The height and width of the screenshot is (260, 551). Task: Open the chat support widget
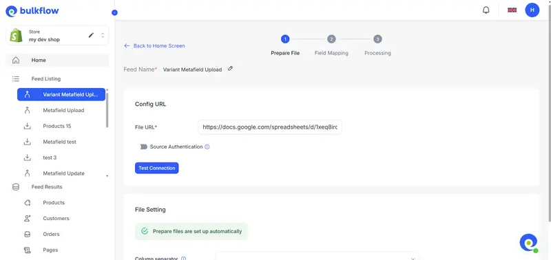tap(529, 243)
